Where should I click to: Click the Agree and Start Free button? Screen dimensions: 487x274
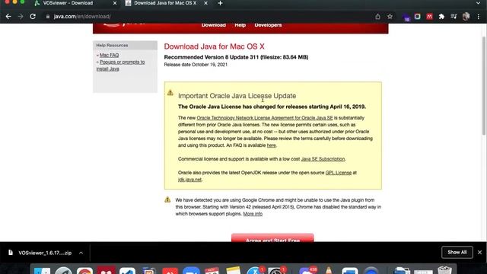pyautogui.click(x=272, y=238)
